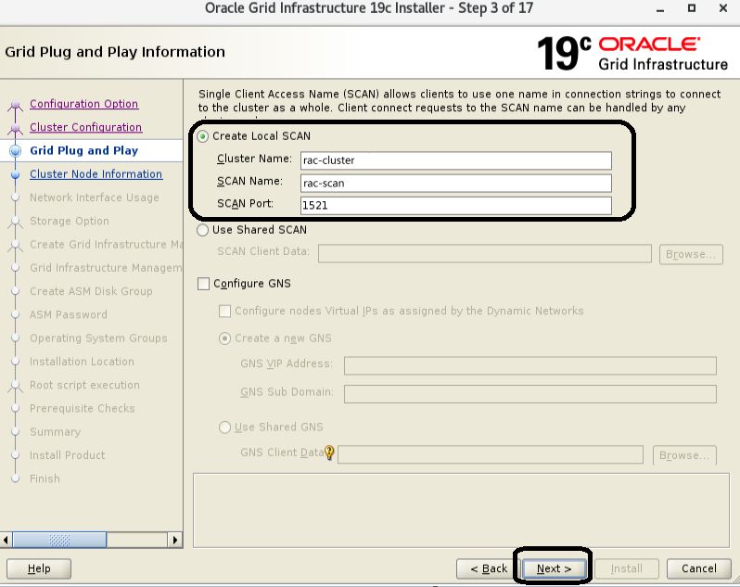Click the GNS Client Data hint bulb icon
Screen dimensions: 740x587
(329, 453)
